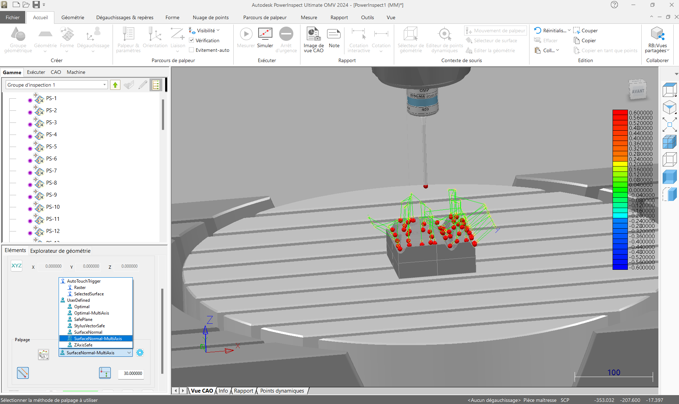
Task: Create a new document icon
Action: (16, 5)
